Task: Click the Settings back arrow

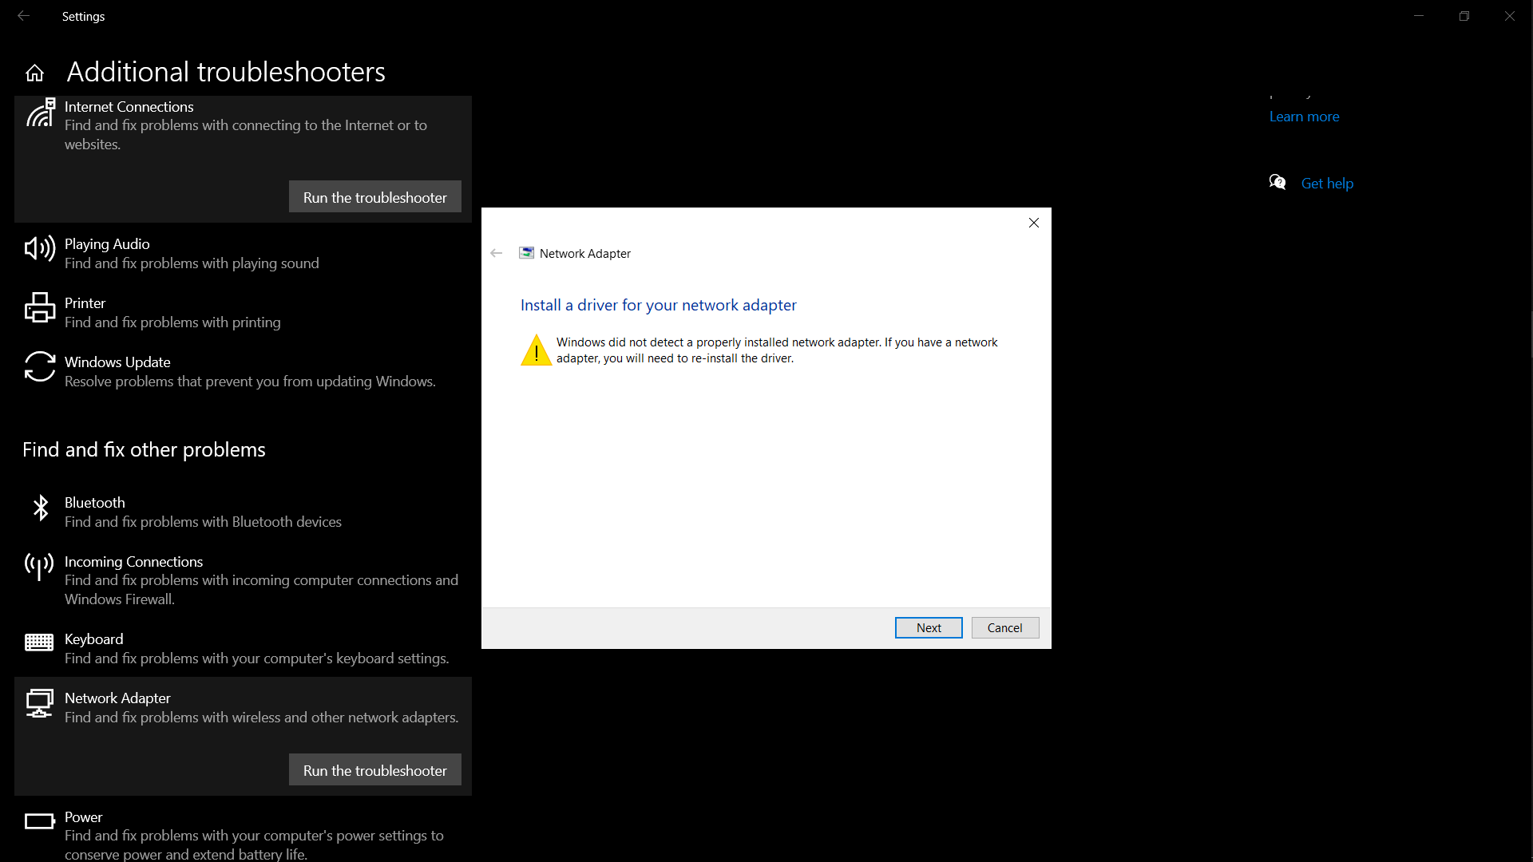Action: point(23,16)
